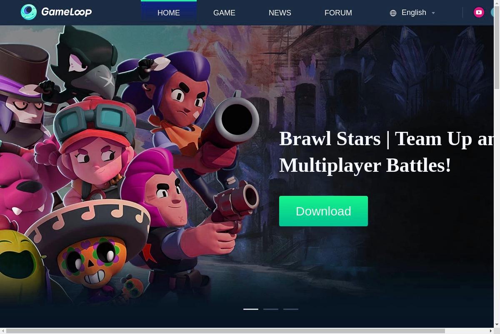Screen dimensions: 500x334
Task: Click the horizontal scrollbar thumb
Action: (226, 331)
